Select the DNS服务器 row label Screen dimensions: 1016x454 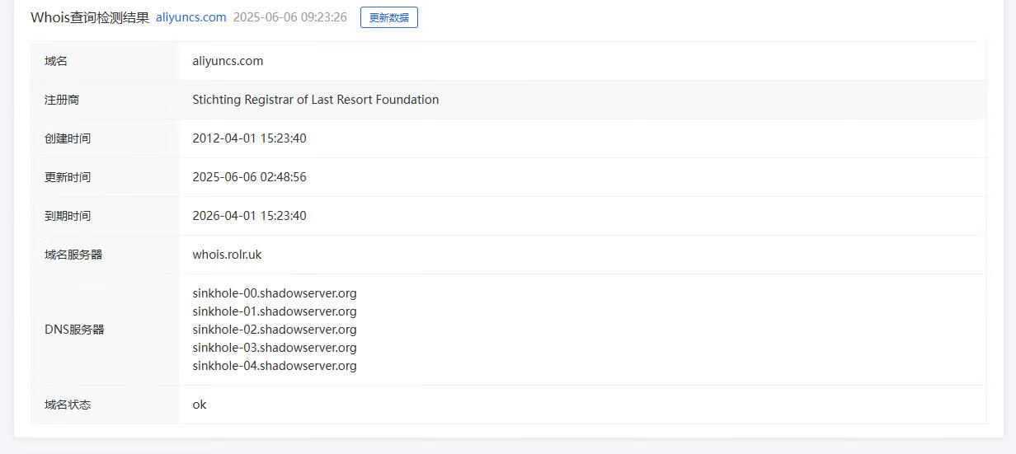[74, 330]
